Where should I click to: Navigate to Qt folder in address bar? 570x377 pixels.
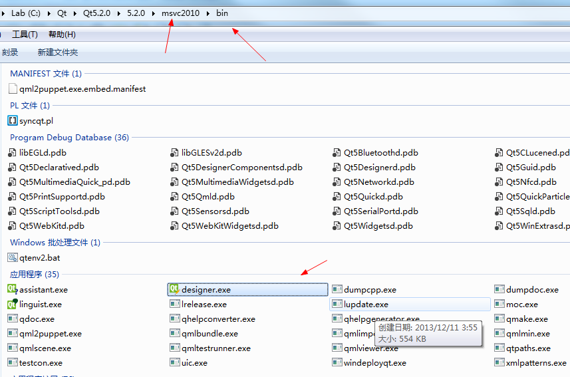(62, 13)
